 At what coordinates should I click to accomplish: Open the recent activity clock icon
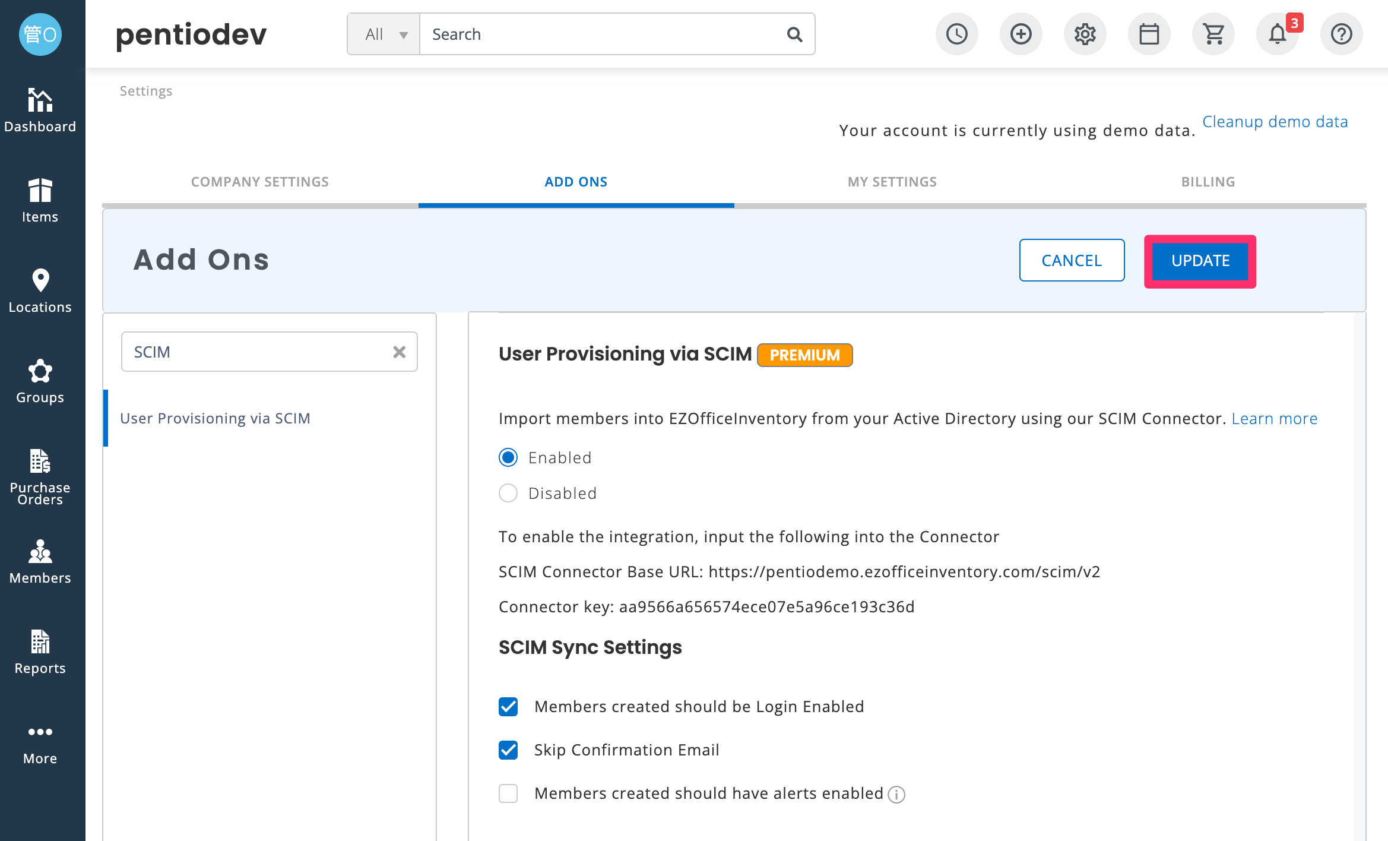click(x=956, y=34)
